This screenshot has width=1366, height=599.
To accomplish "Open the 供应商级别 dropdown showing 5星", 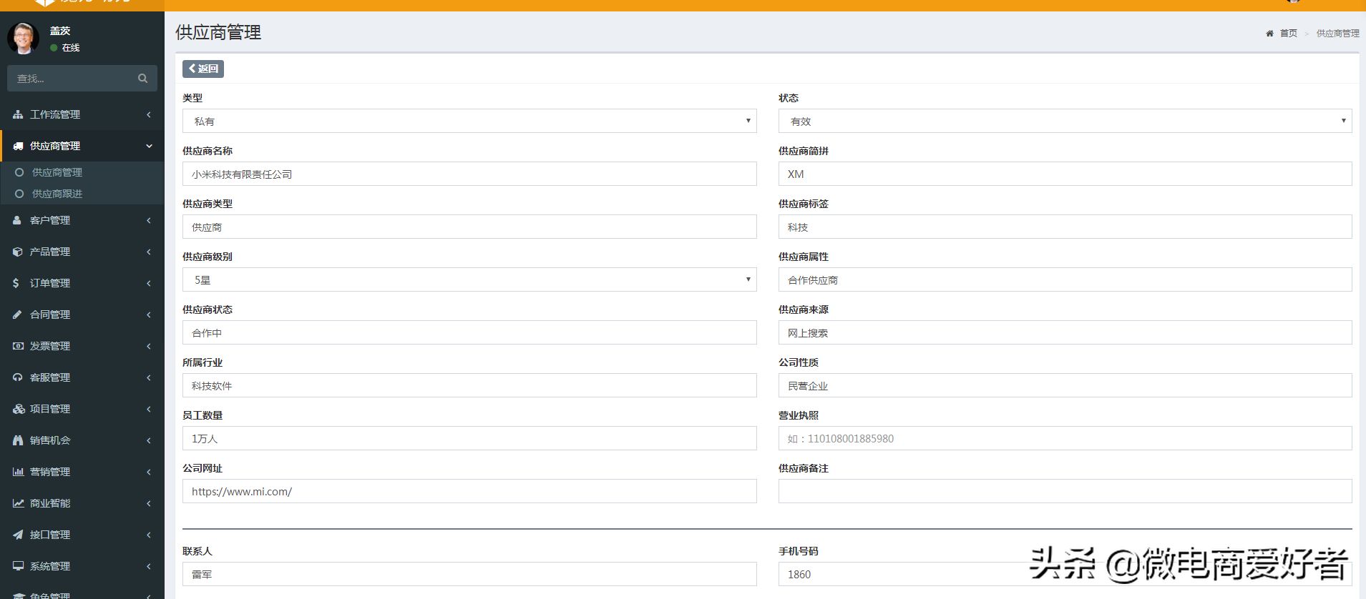I will coord(469,279).
